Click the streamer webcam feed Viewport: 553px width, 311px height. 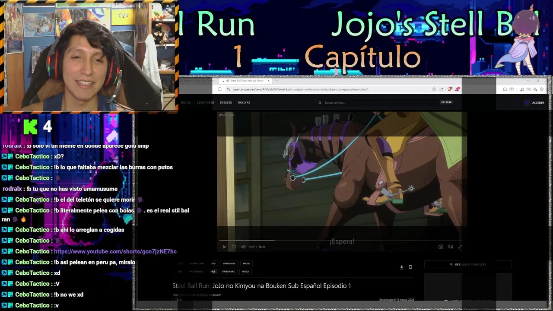click(x=89, y=56)
